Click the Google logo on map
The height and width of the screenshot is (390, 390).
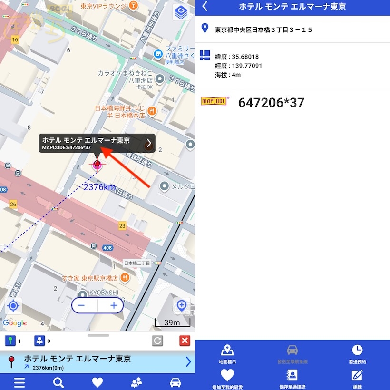click(15, 323)
